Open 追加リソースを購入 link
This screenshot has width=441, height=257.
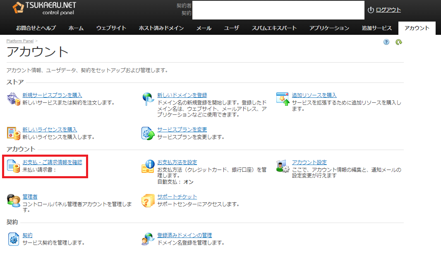tap(314, 95)
